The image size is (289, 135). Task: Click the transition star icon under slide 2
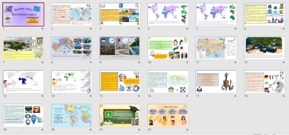91,29
